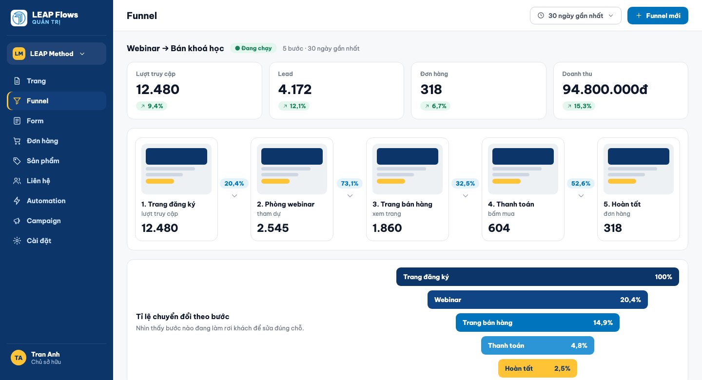
Task: Open the 1. Trang đăng ký step thumbnail
Action: click(176, 169)
